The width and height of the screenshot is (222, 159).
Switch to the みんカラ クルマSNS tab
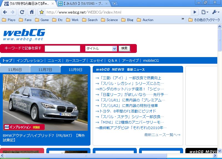[x=83, y=4]
